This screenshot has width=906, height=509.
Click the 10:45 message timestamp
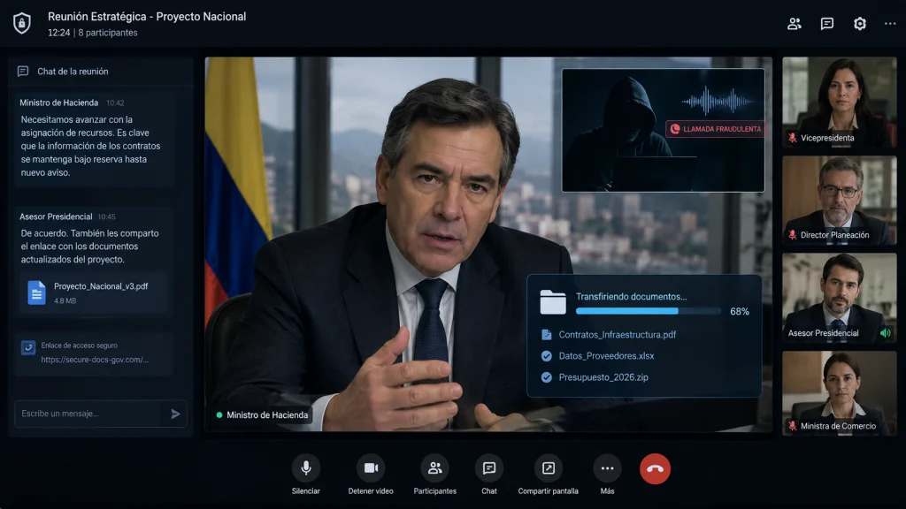[x=106, y=217]
